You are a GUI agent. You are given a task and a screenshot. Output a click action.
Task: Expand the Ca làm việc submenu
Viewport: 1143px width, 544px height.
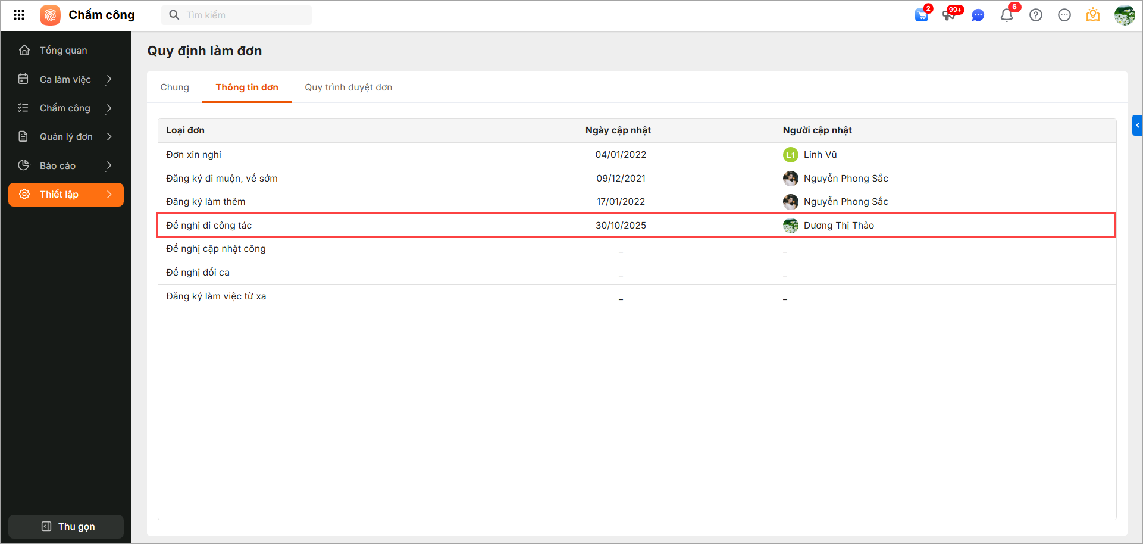109,79
